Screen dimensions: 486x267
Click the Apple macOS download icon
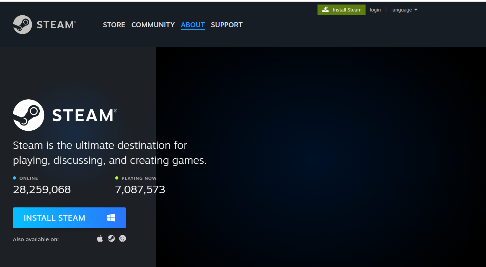coord(100,238)
